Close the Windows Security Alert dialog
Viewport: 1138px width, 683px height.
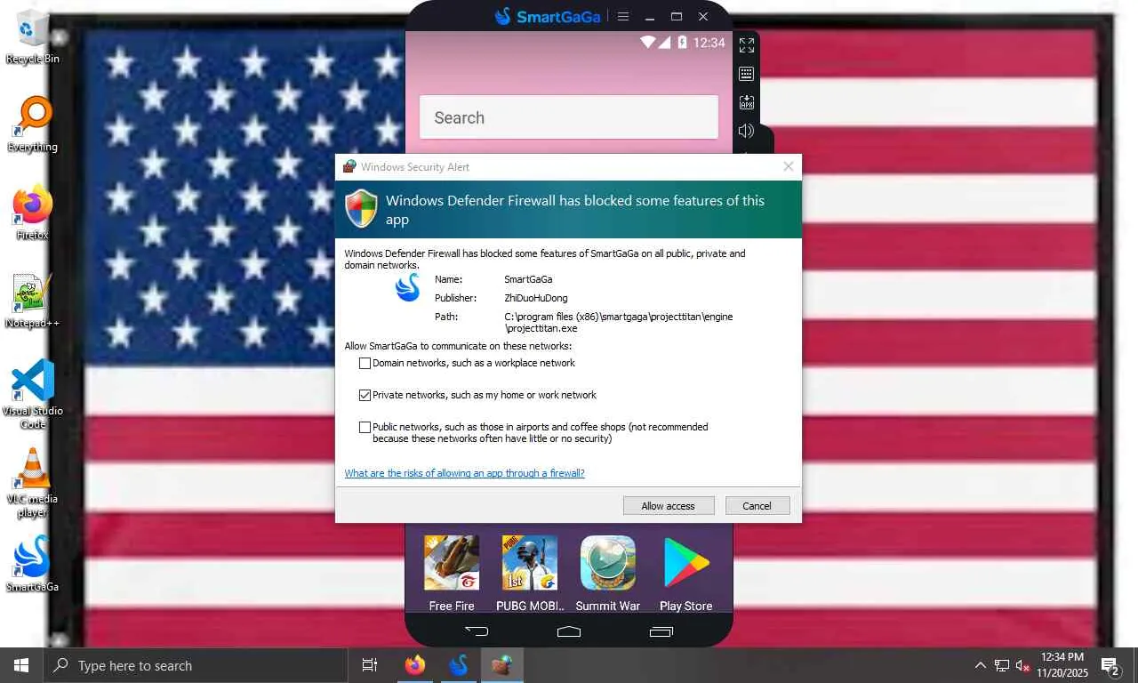[788, 166]
